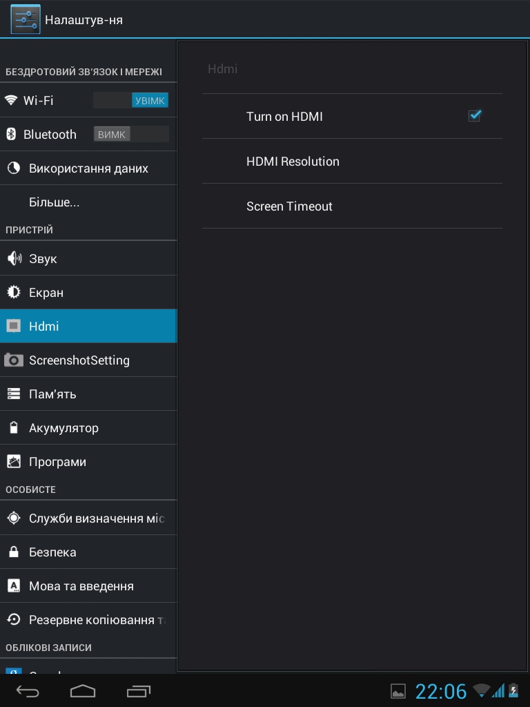
Task: Click the Display brightness icon
Action: (14, 293)
